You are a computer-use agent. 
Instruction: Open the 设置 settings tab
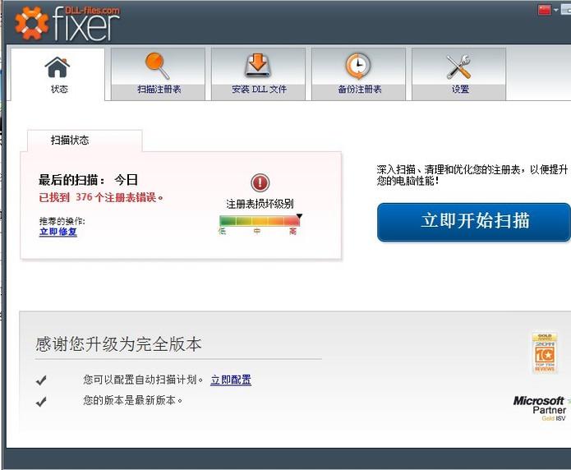tap(458, 74)
